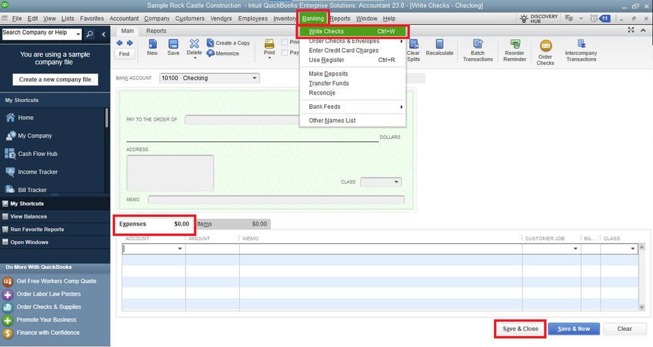This screenshot has height=347, width=653.
Task: Open Reorder Reminder
Action: click(x=514, y=50)
